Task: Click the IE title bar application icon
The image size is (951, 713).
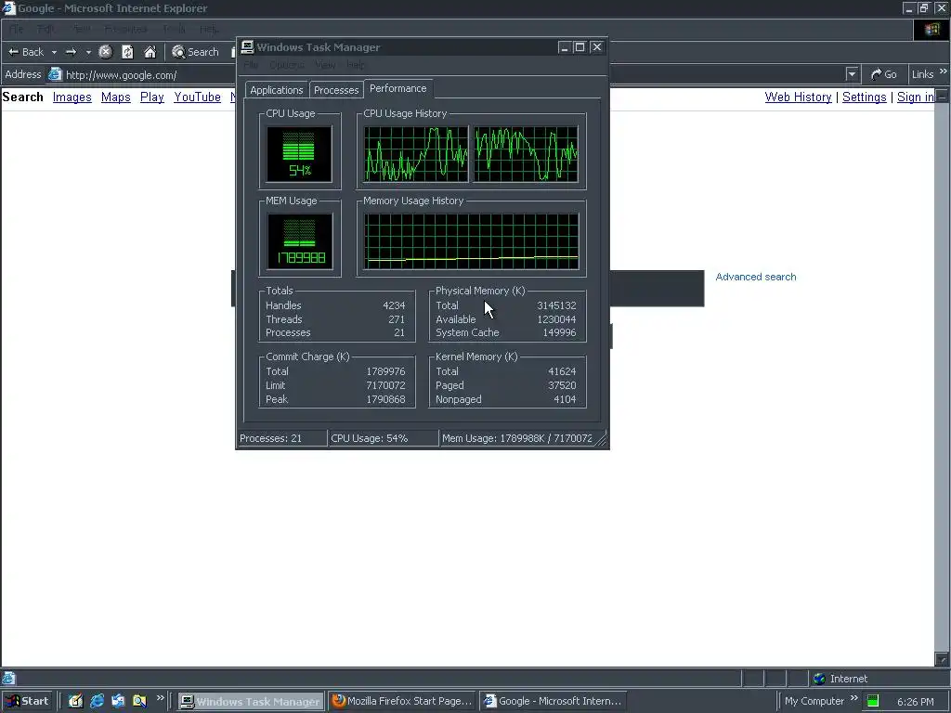Action: pyautogui.click(x=8, y=8)
